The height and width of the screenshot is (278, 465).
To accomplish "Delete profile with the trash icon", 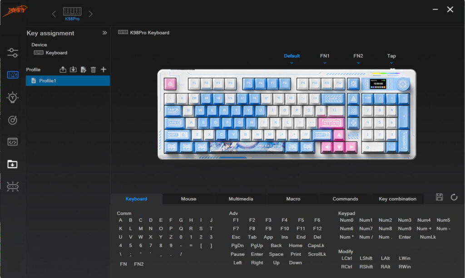I will point(93,69).
